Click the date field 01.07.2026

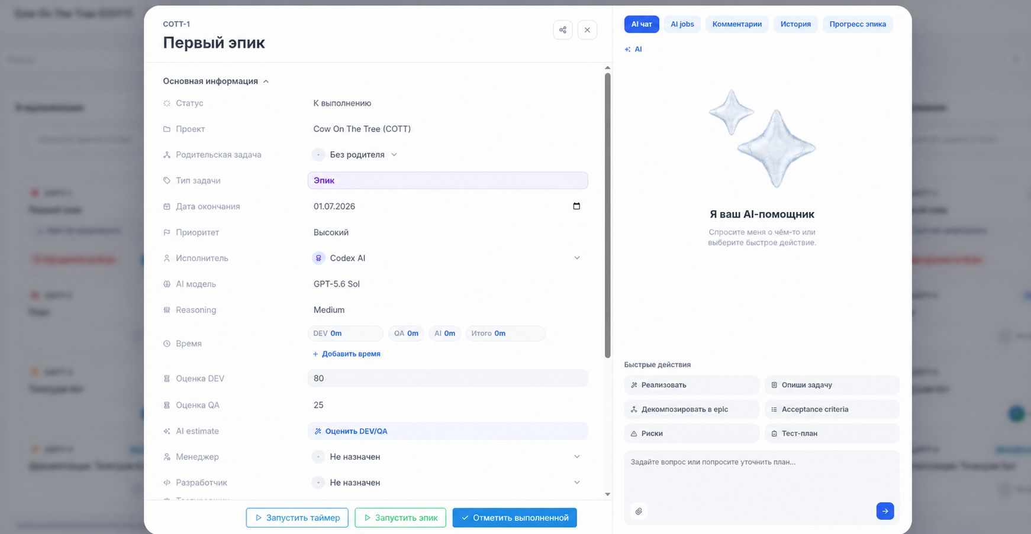coord(447,206)
